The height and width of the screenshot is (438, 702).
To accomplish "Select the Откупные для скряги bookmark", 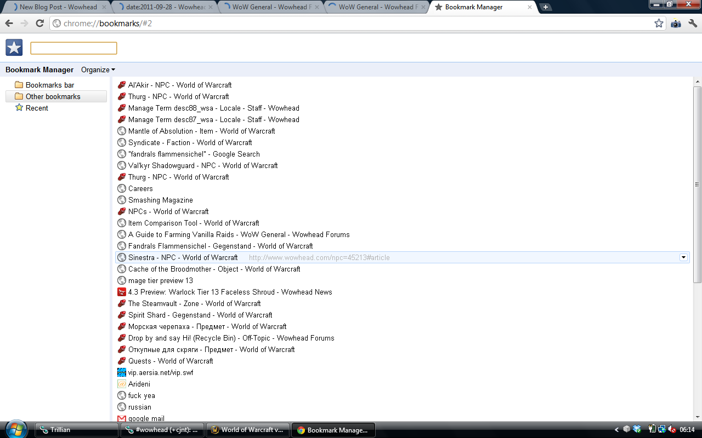I will click(x=403, y=349).
